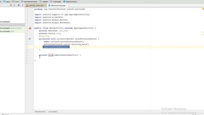Click the private EditText ed1,ed2 declaration
The height and width of the screenshot is (115, 204).
54,31
